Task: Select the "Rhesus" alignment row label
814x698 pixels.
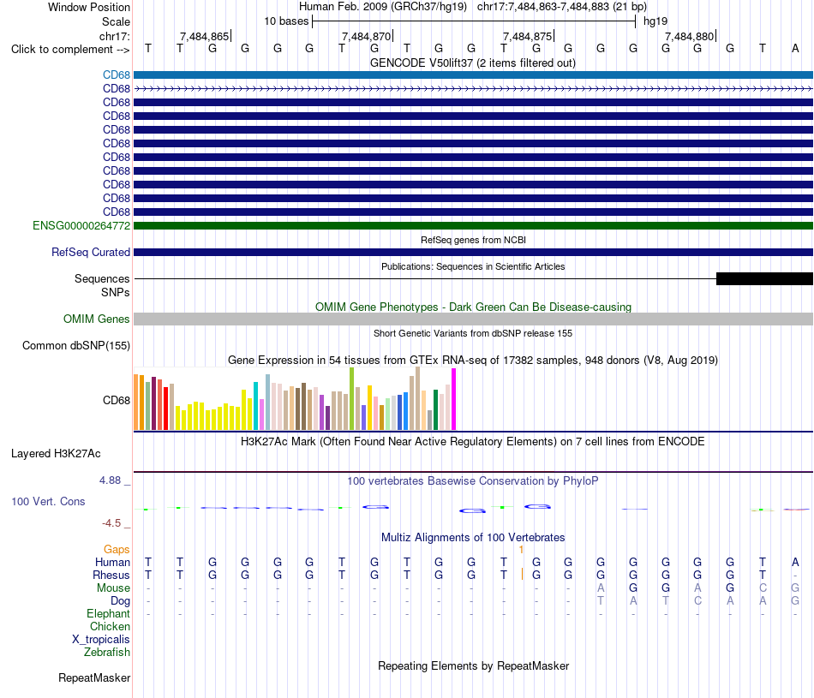Action: (x=111, y=575)
